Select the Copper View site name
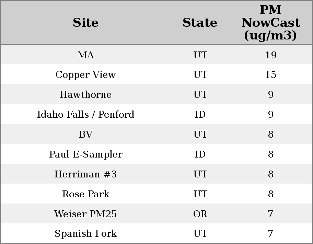Screen dimensions: 313x244 pos(85,75)
